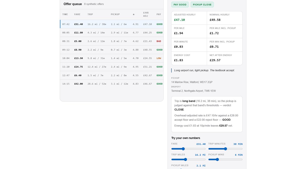The width and height of the screenshot is (303, 169).
Task: Click the dropoff address Terminal 2, Northgate Airport
Action: coord(193,91)
